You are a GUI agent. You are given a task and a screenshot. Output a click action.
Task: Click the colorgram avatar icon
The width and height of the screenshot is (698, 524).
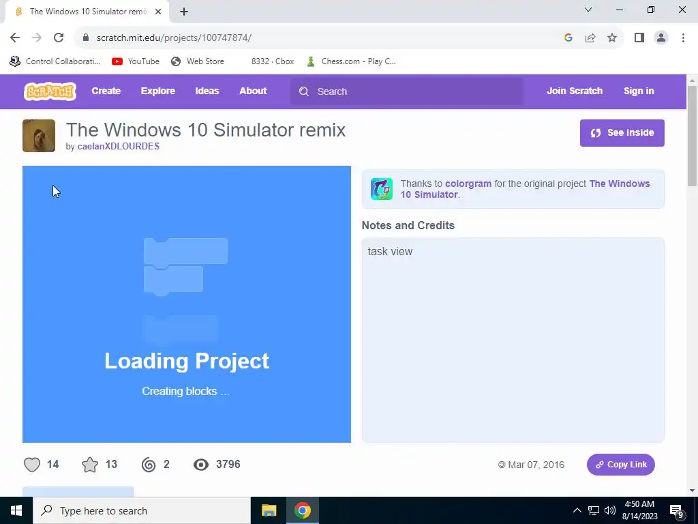[382, 189]
